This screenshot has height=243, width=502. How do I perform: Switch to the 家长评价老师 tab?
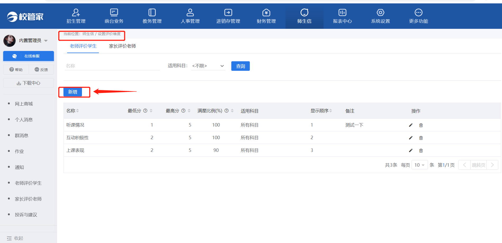click(122, 46)
